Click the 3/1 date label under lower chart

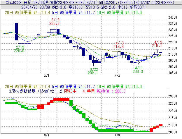point(47,135)
